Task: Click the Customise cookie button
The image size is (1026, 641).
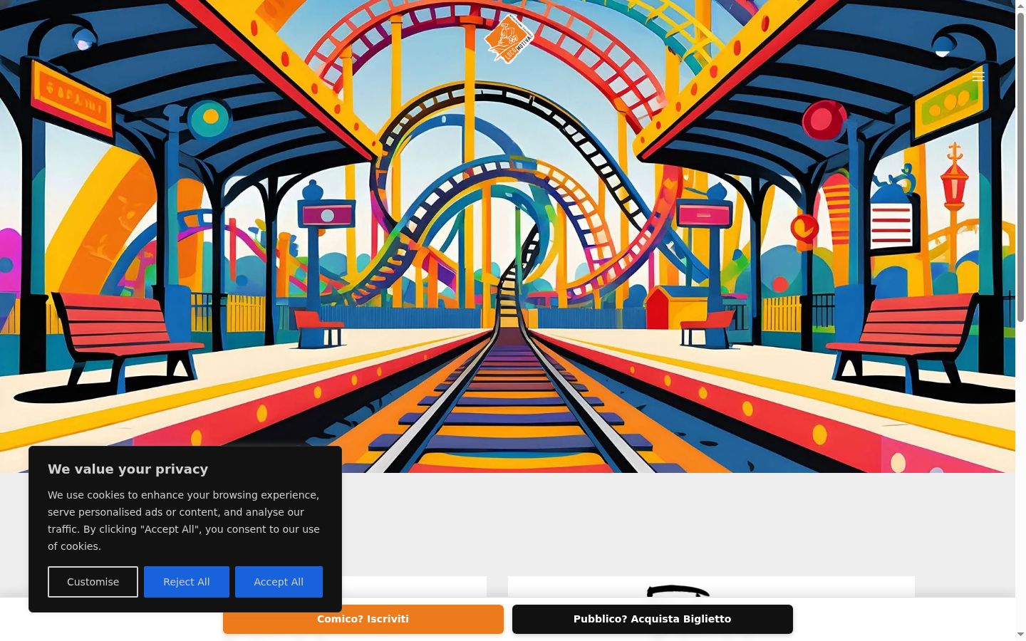Action: [93, 582]
